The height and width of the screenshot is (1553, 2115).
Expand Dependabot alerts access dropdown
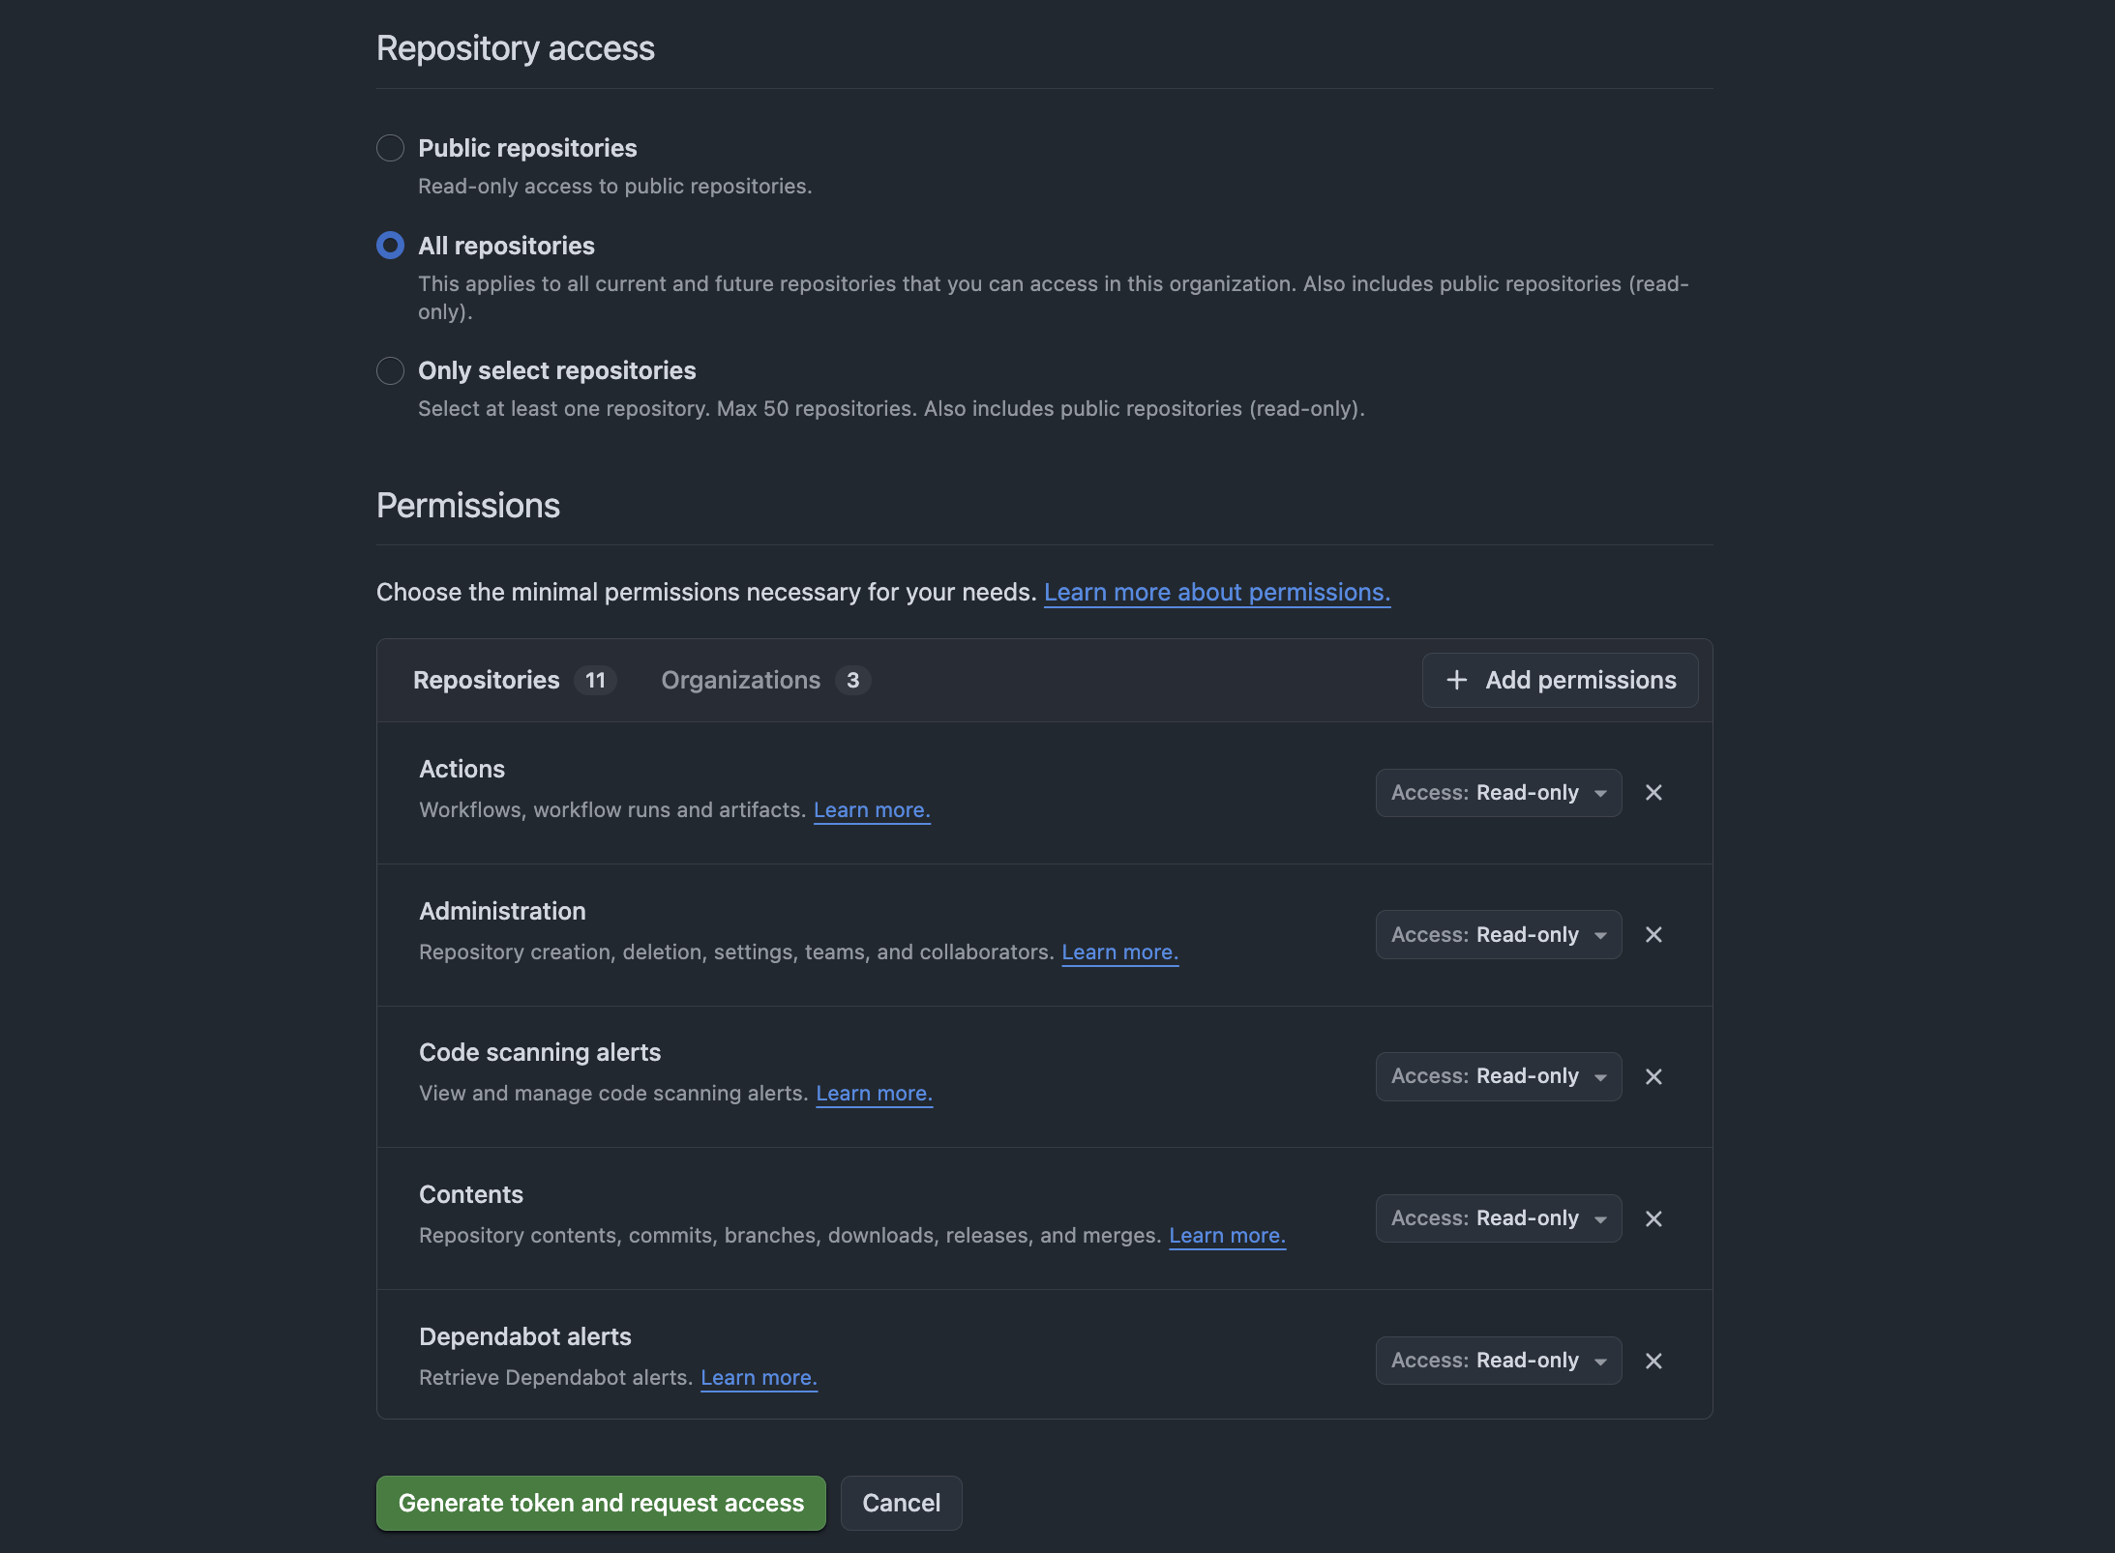point(1498,1361)
